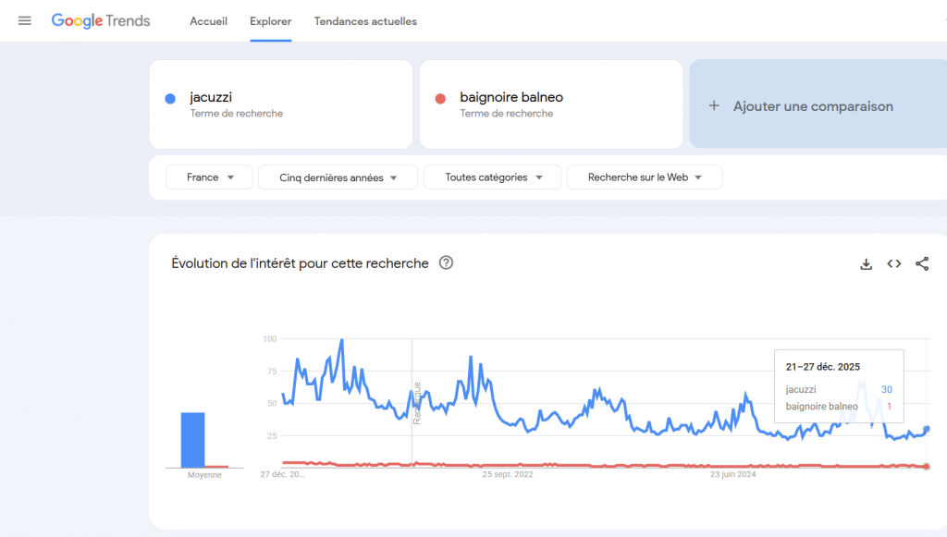This screenshot has height=537, width=947.
Task: Click the jacuzzi value 30 in tooltip
Action: [887, 389]
